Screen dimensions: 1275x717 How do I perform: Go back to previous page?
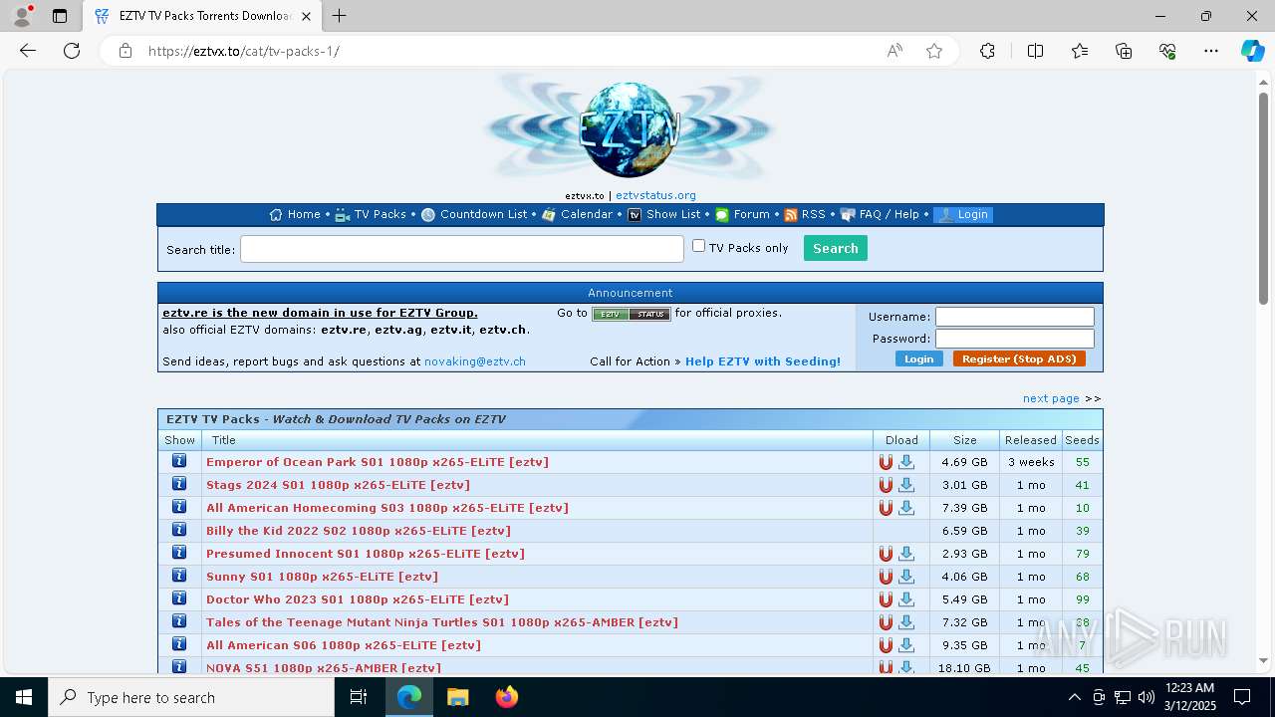pos(28,51)
